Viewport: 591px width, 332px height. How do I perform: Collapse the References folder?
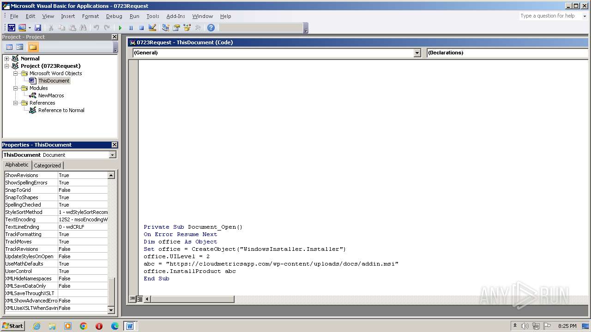15,103
